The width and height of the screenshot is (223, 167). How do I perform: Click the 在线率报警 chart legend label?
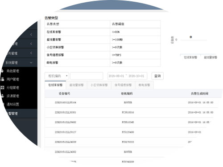point(190,57)
